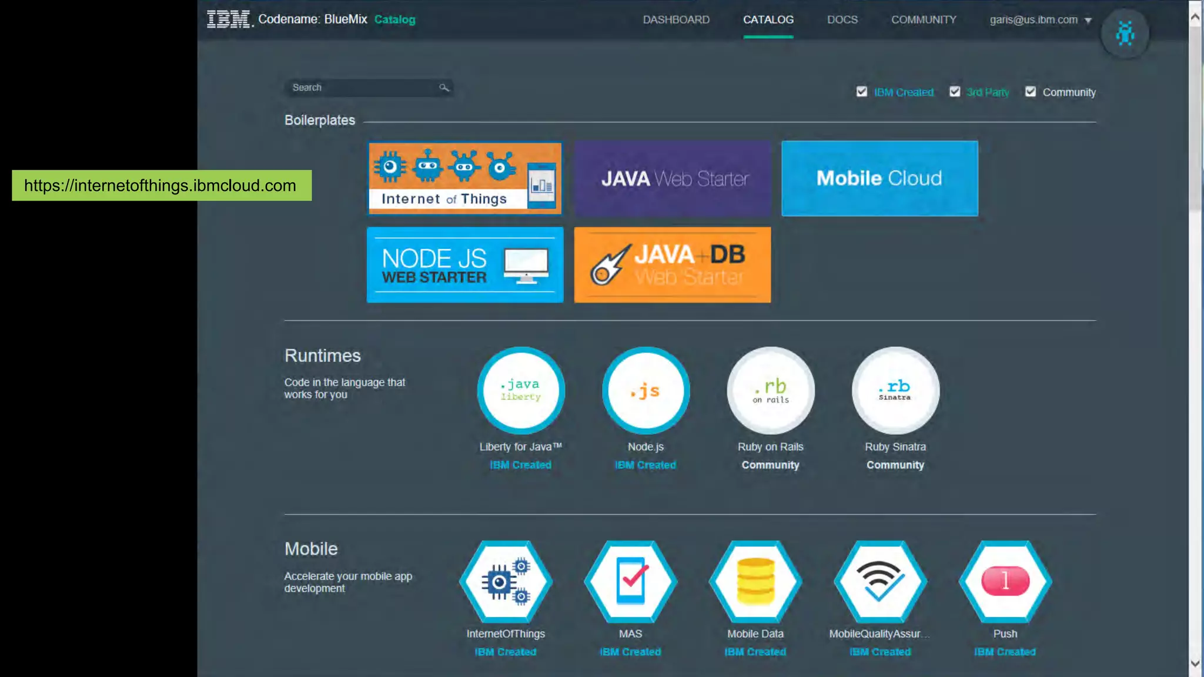1204x677 pixels.
Task: Click the magnifier icon in search box
Action: 444,88
